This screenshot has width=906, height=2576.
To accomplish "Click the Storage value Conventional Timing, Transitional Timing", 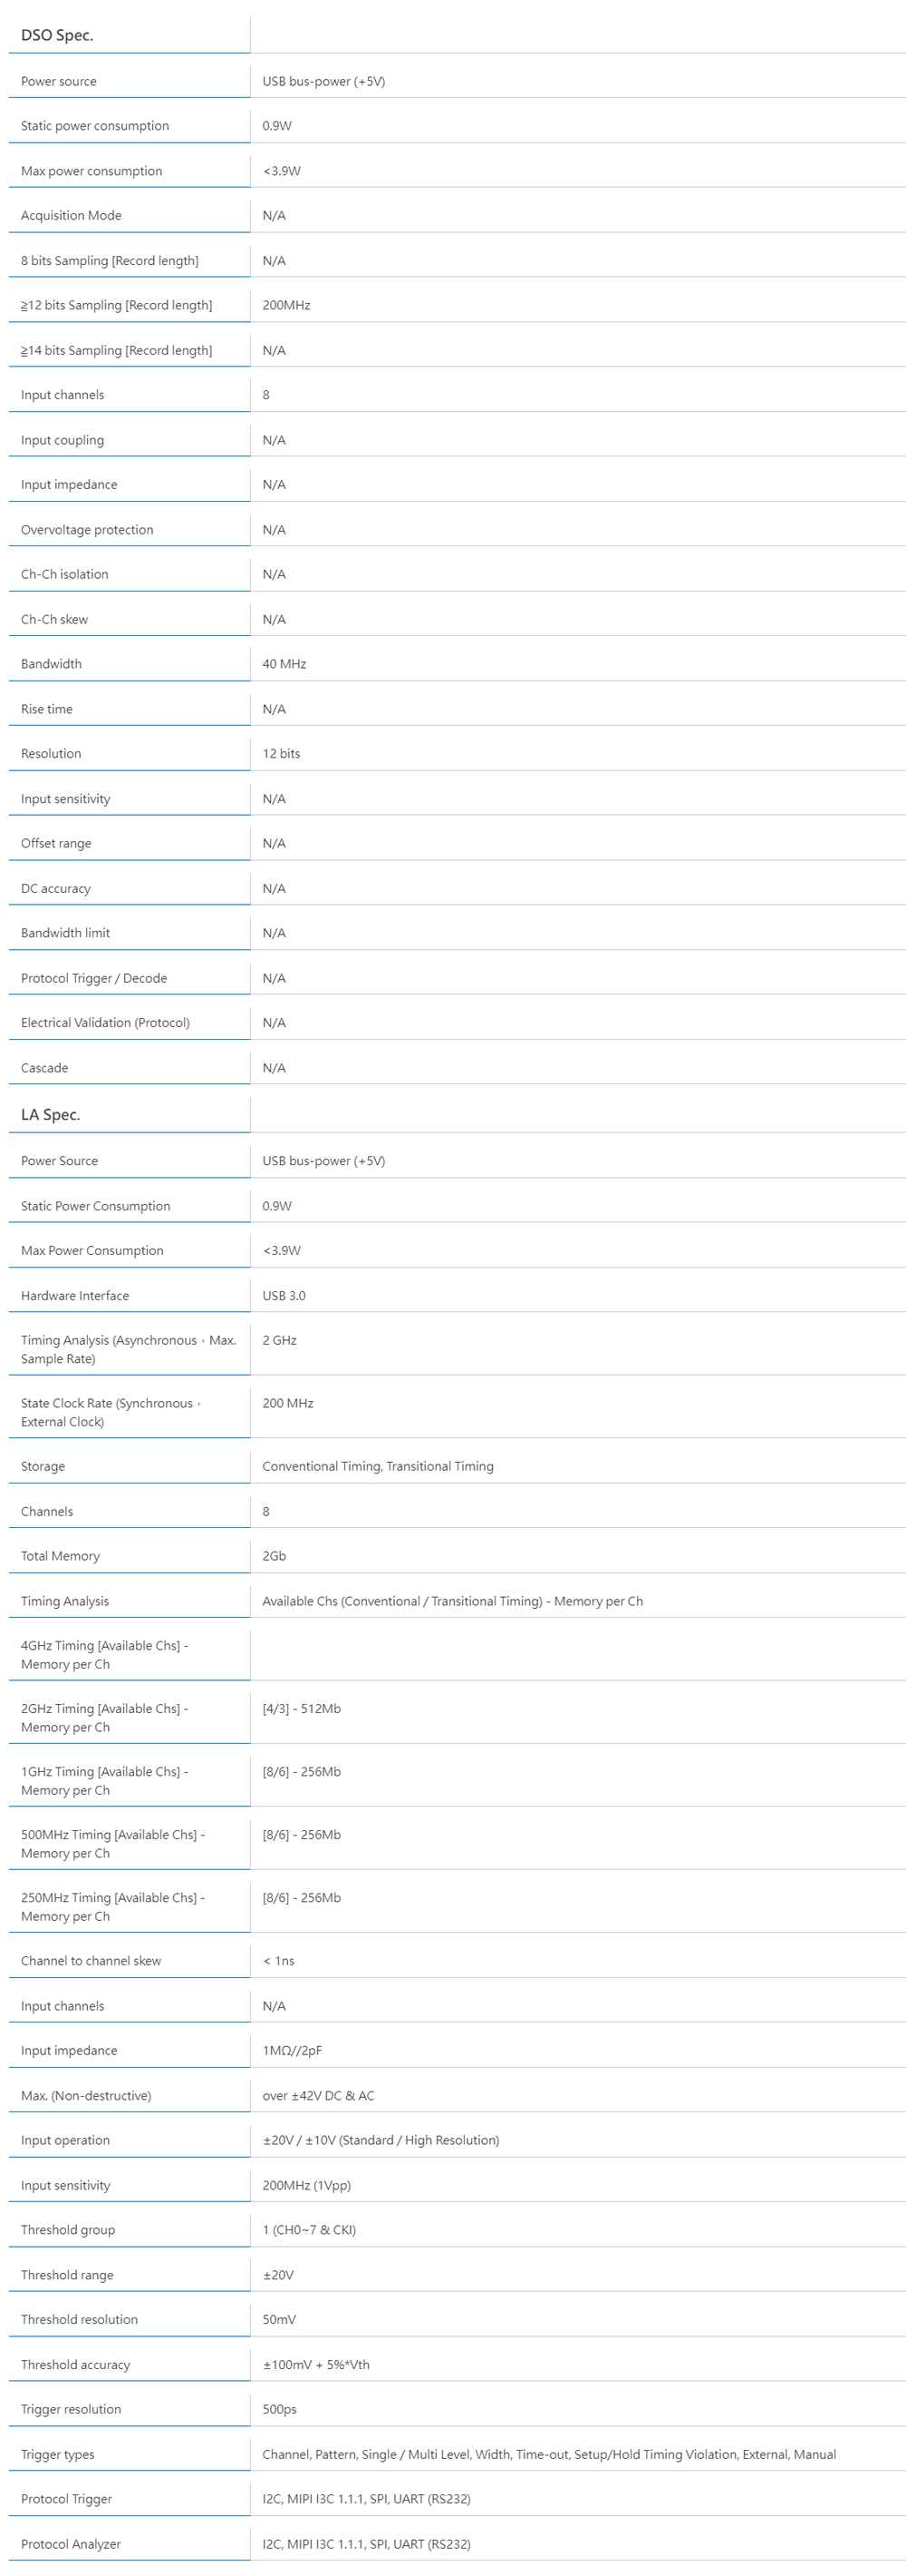I will (378, 1467).
